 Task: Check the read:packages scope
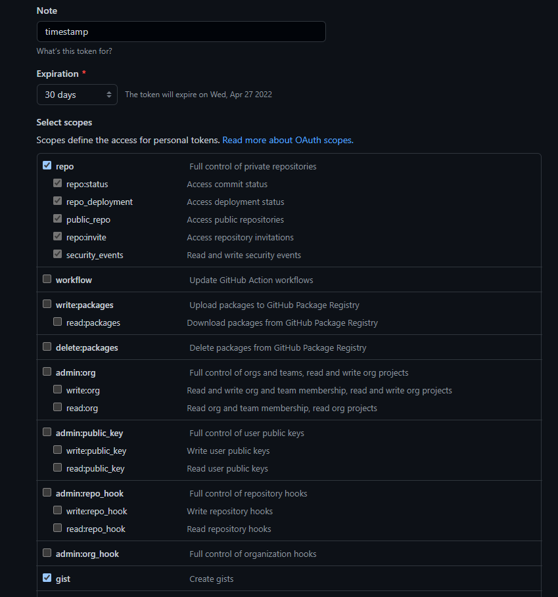click(57, 321)
